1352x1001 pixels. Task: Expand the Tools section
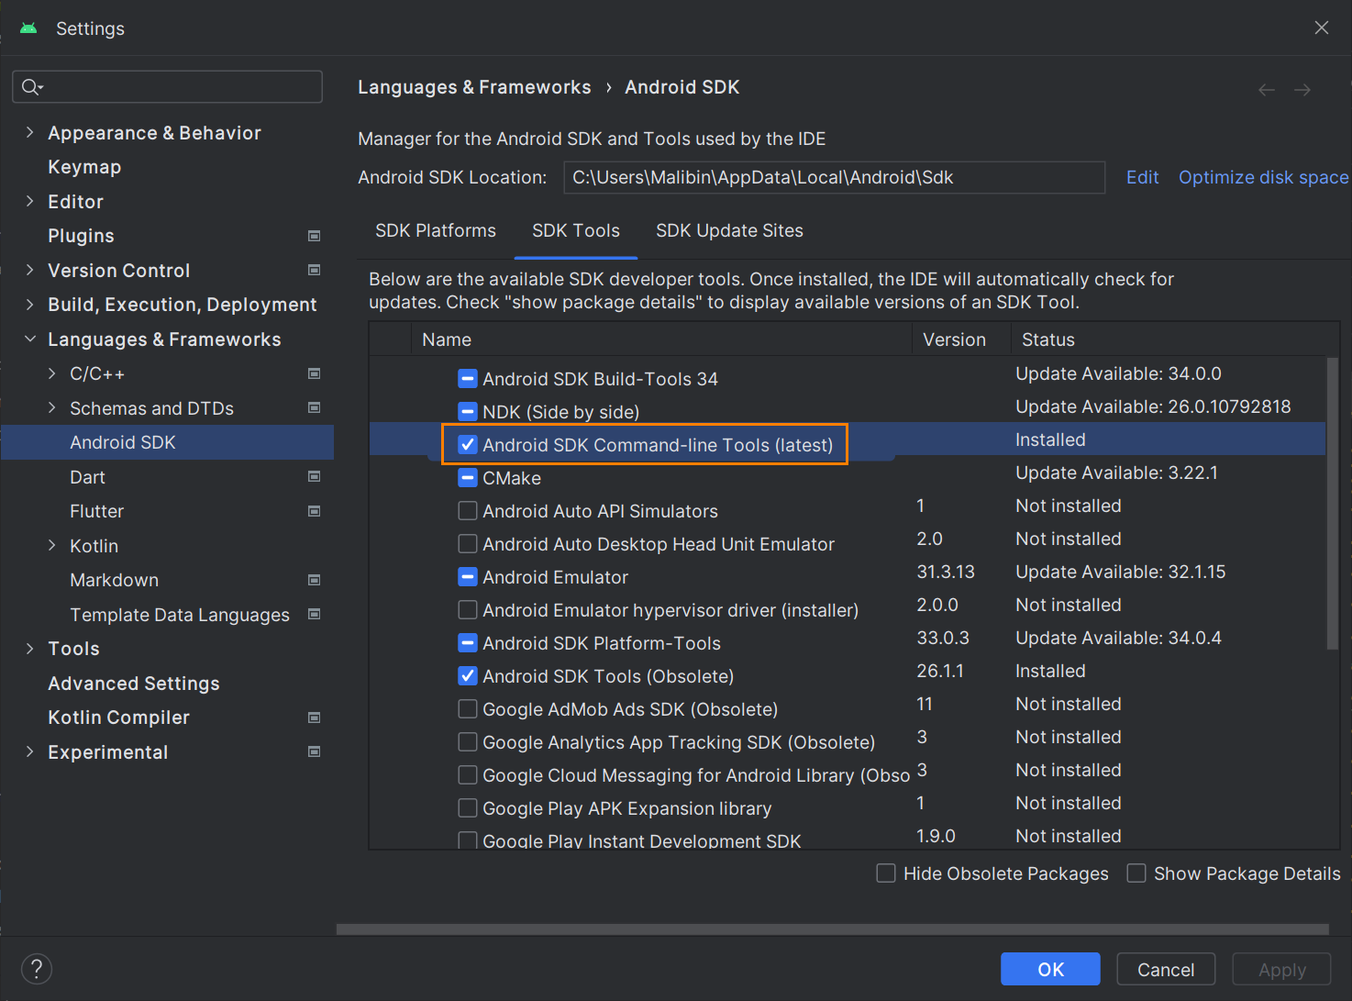29,649
